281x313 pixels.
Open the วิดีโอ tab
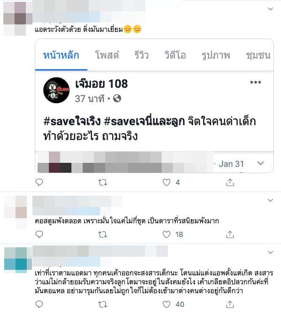tap(175, 55)
